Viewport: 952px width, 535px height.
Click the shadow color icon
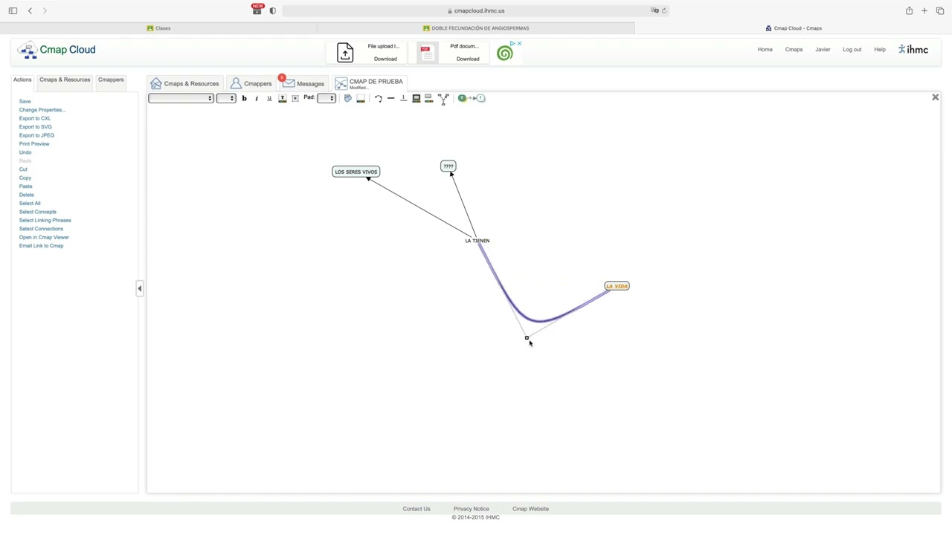click(428, 98)
